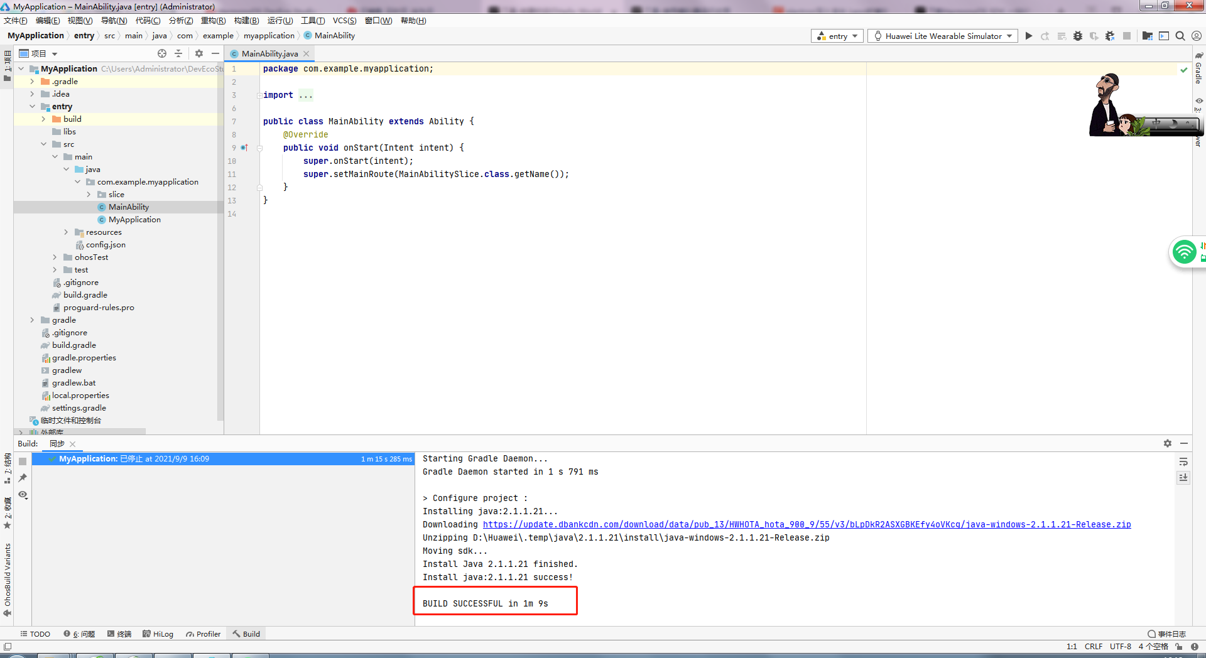Open Search Everywhere magnifier icon
The width and height of the screenshot is (1206, 658).
click(1180, 36)
